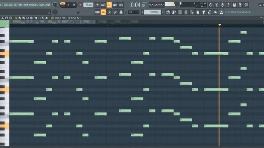Open the Patterns menu
264x148 pixels.
click(18, 5)
